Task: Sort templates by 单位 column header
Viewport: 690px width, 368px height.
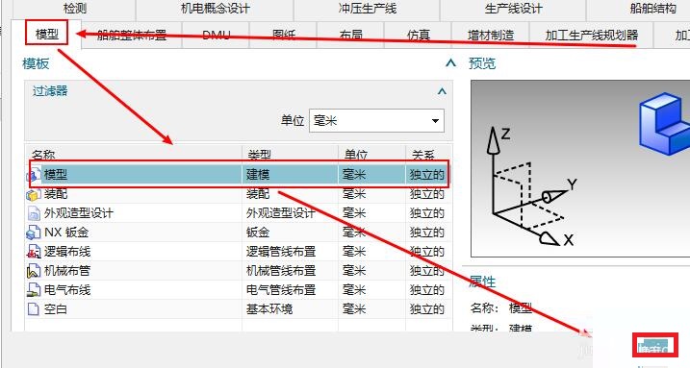Action: [371, 155]
